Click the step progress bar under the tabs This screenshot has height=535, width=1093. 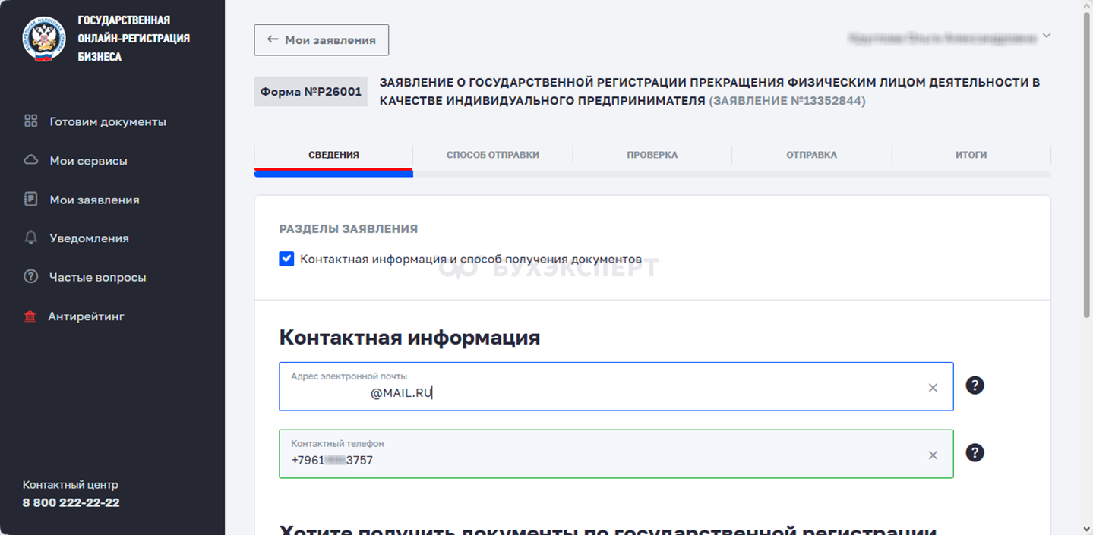point(652,174)
